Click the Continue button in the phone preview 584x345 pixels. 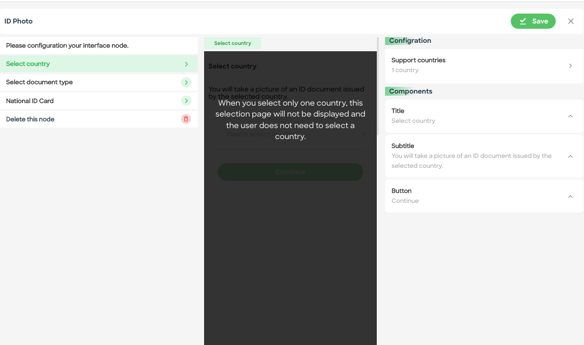pyautogui.click(x=290, y=172)
